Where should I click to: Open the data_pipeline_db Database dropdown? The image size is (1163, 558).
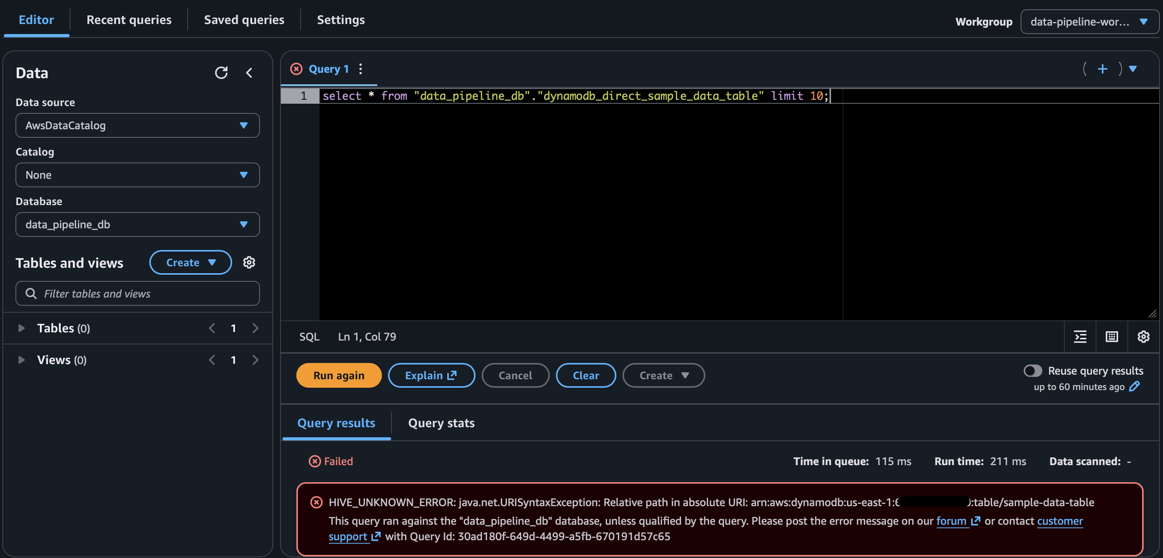[x=137, y=224]
